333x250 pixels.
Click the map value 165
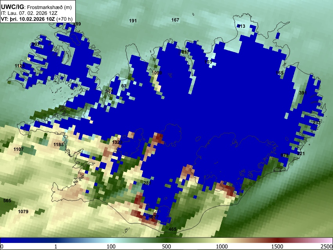point(279,72)
